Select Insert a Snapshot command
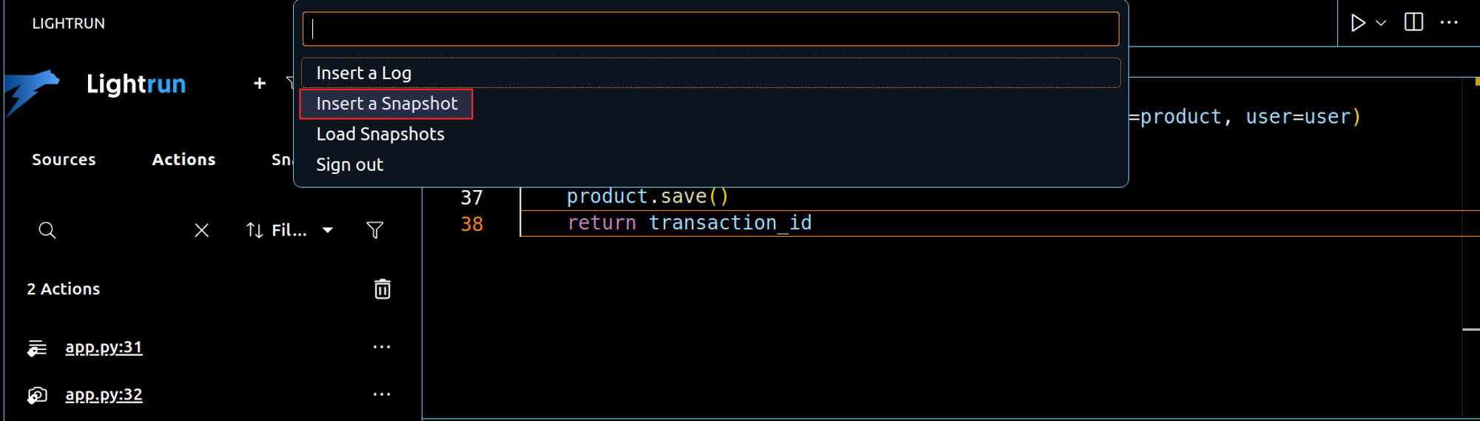 (386, 104)
